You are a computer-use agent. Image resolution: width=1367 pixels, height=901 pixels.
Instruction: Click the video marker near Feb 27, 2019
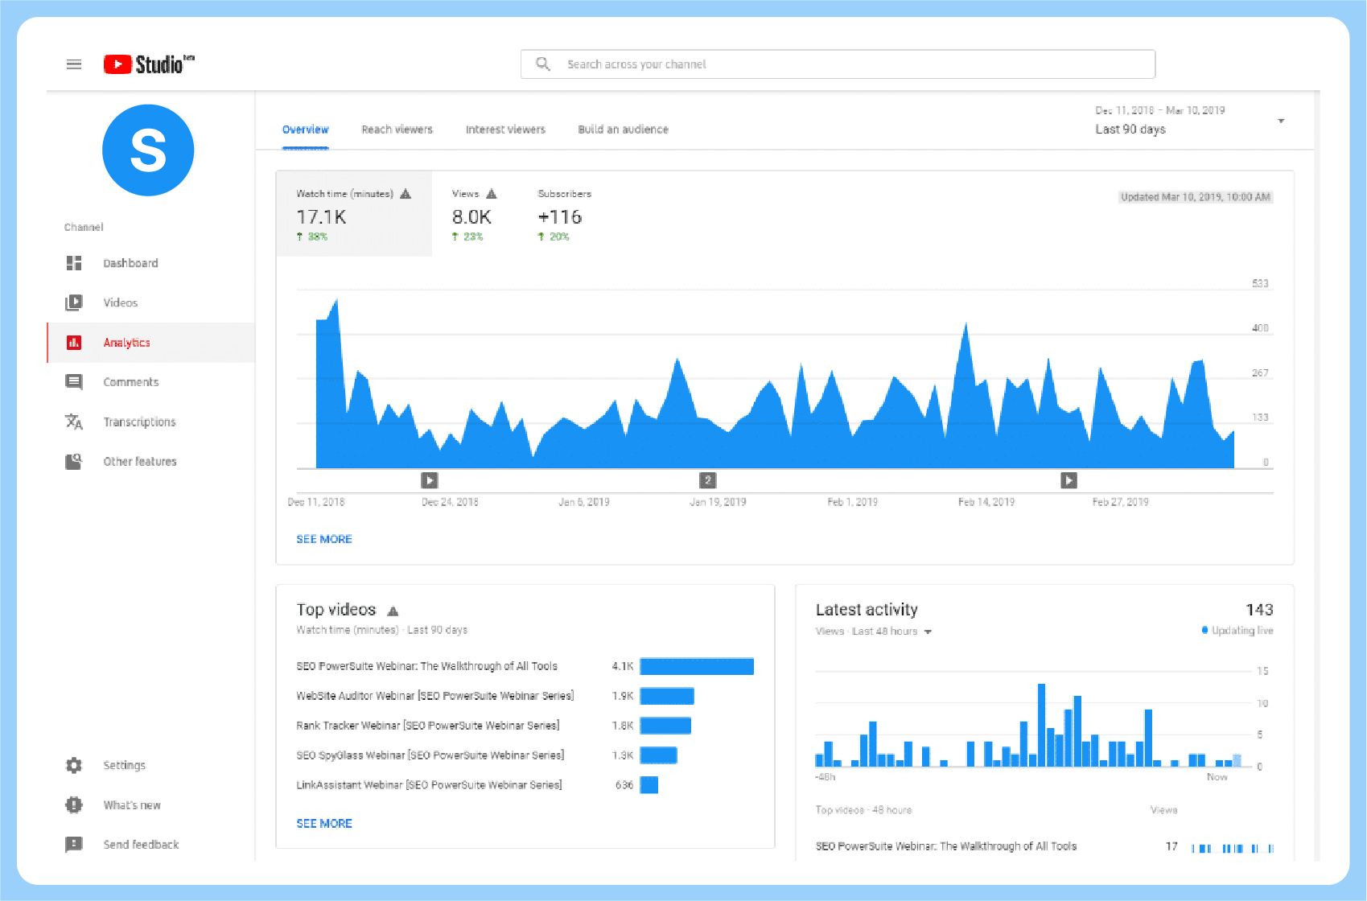(x=1068, y=480)
